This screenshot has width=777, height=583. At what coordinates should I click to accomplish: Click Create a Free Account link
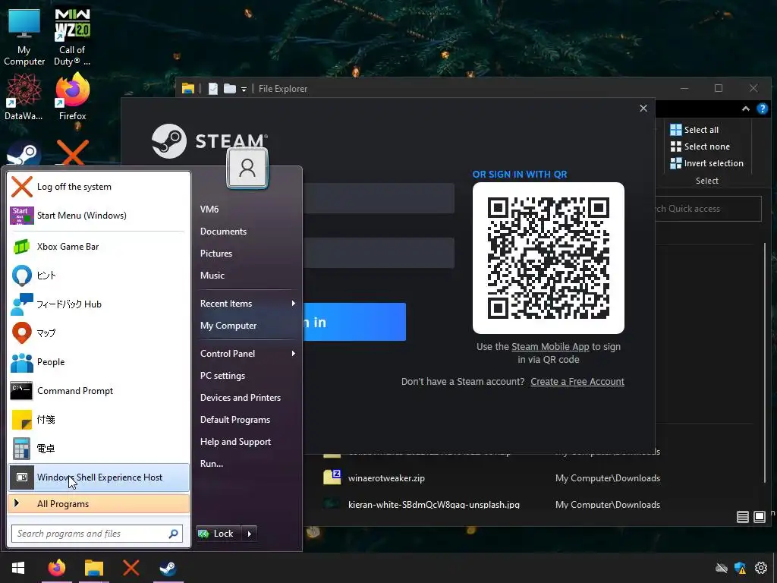pyautogui.click(x=577, y=382)
